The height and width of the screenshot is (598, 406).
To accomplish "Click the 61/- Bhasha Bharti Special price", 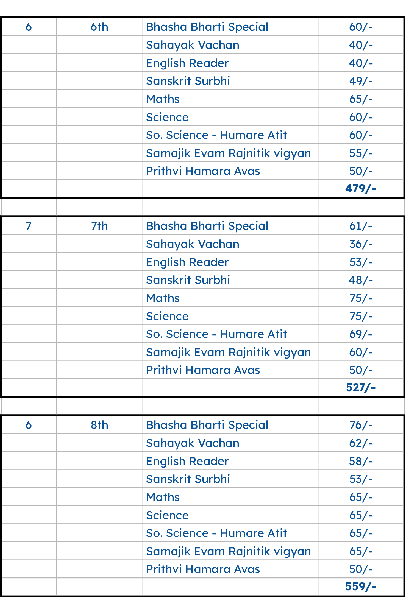I will [x=361, y=226].
